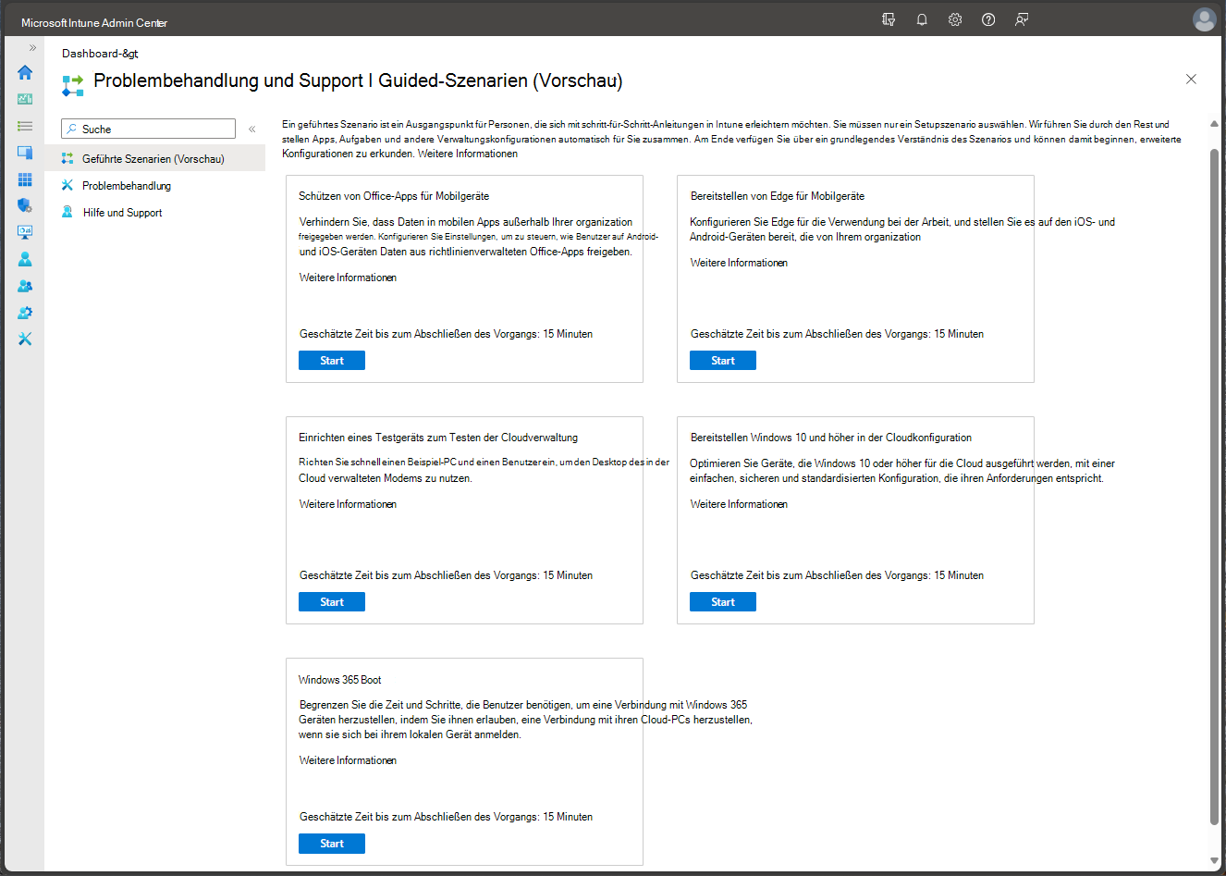Start the Bereitstellen von Edge scenario
Screen dimensions: 1226x876
point(723,361)
